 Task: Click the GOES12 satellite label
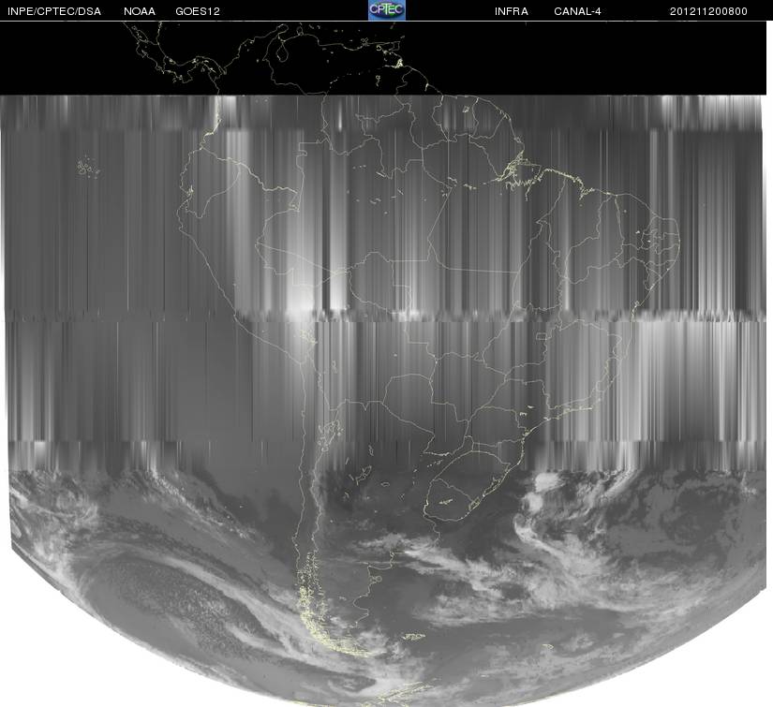click(x=198, y=11)
